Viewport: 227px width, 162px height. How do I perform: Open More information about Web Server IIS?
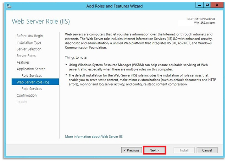[x=94, y=137]
